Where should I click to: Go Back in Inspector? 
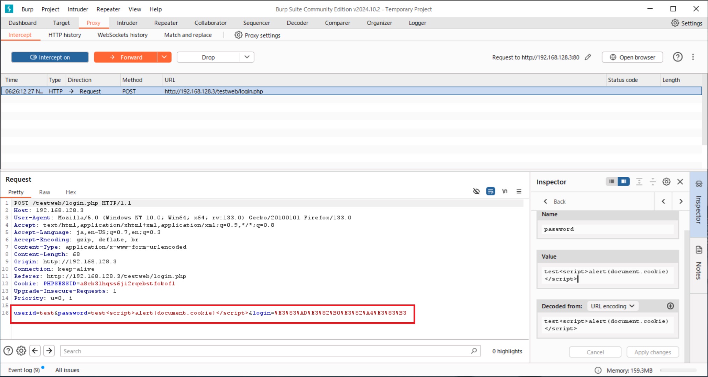tap(554, 202)
